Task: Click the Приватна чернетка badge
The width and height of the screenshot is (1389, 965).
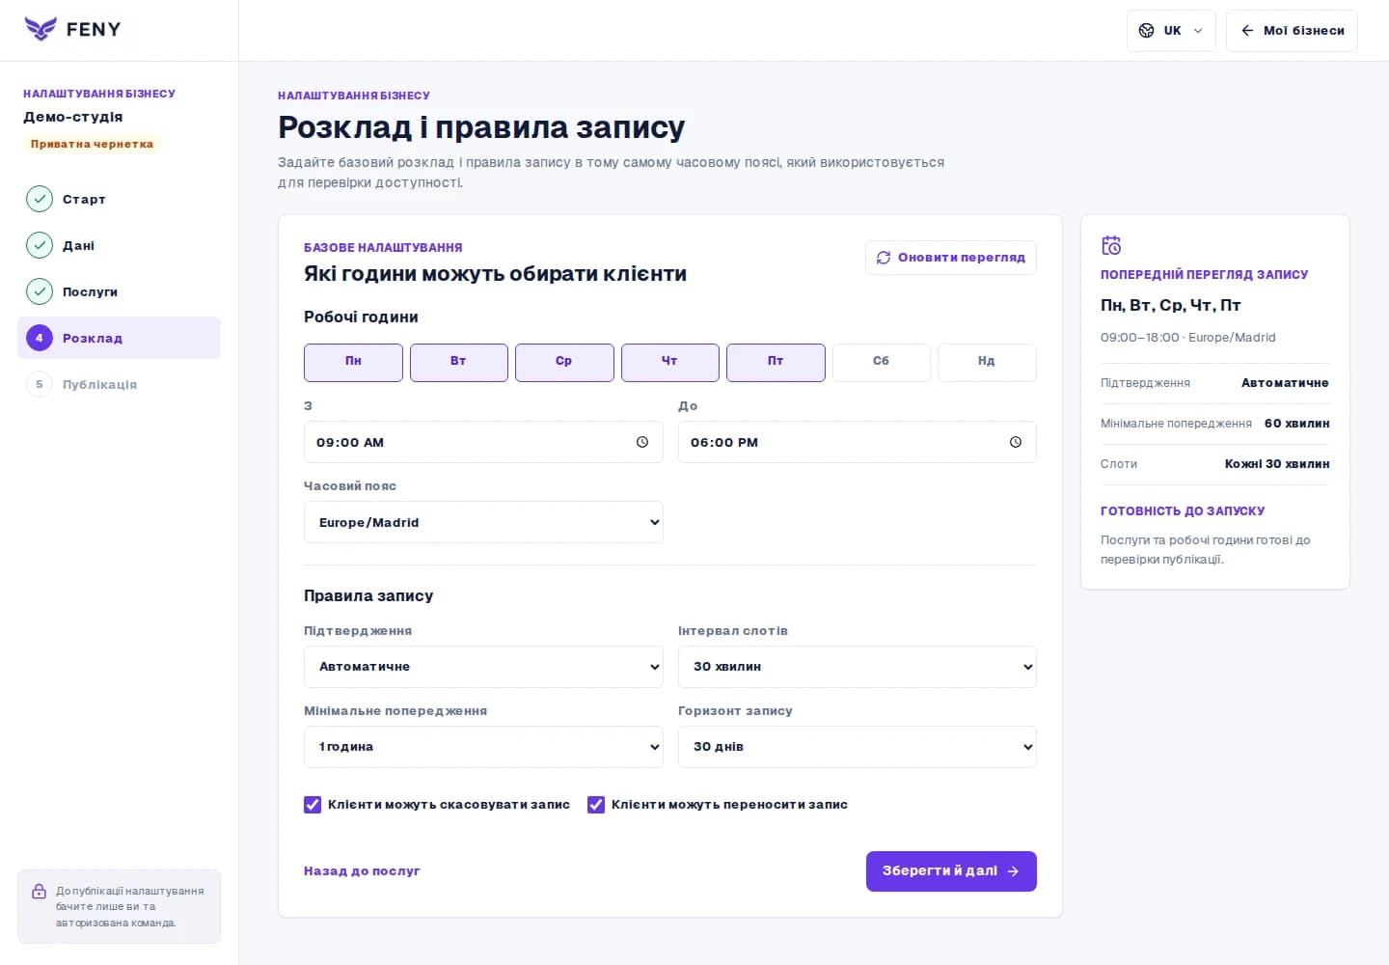Action: (x=92, y=144)
